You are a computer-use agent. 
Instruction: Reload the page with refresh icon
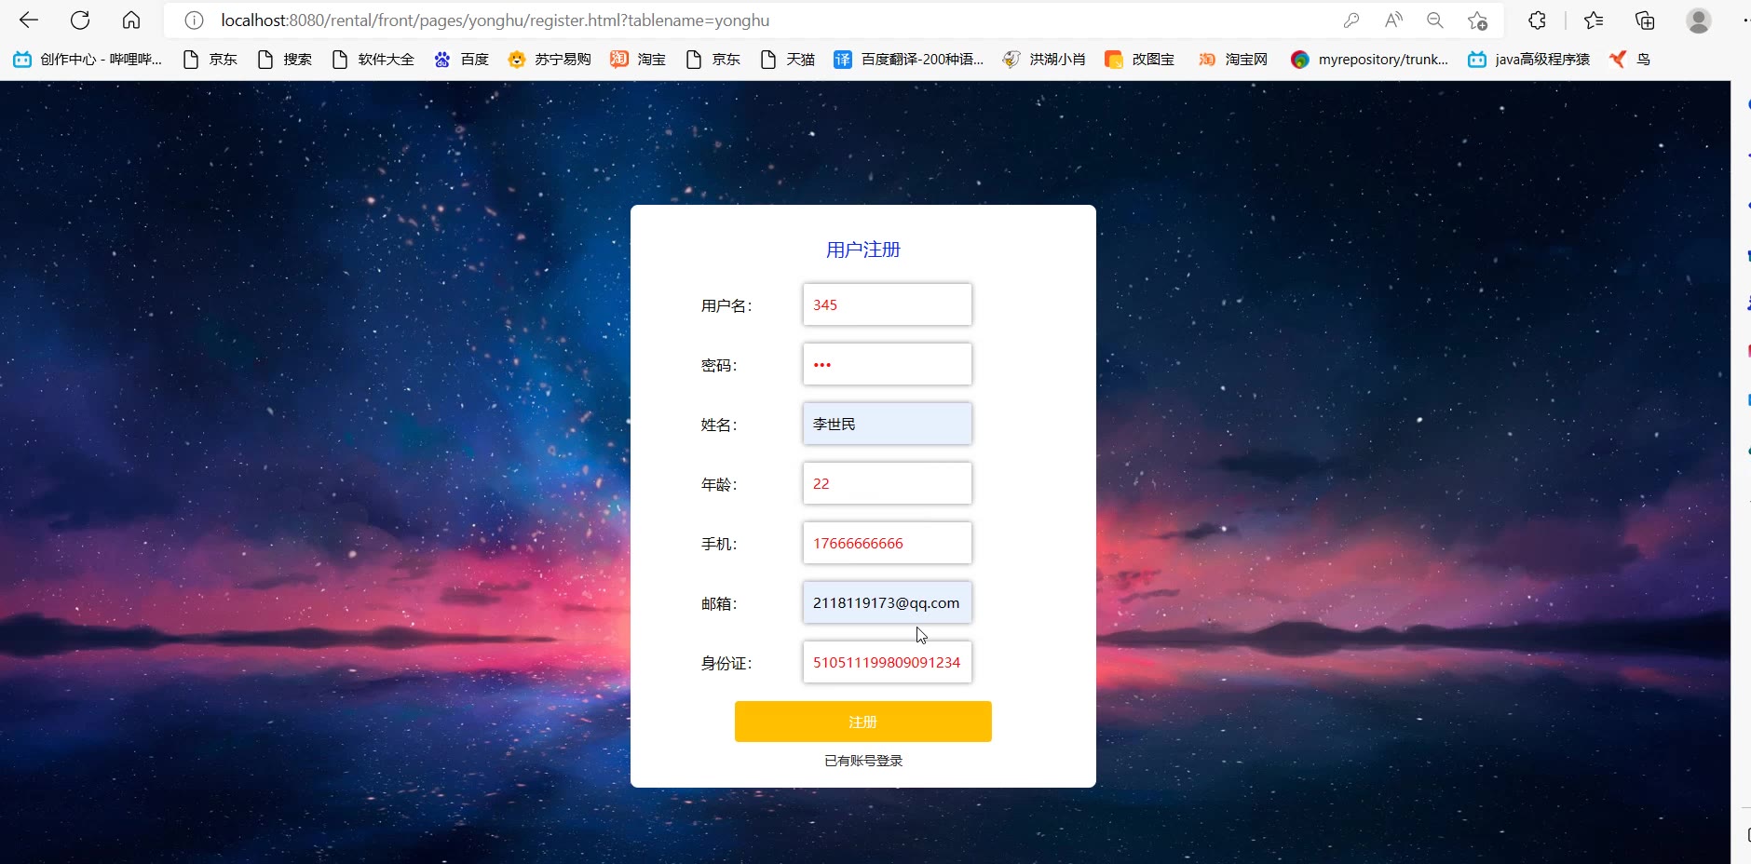[80, 20]
